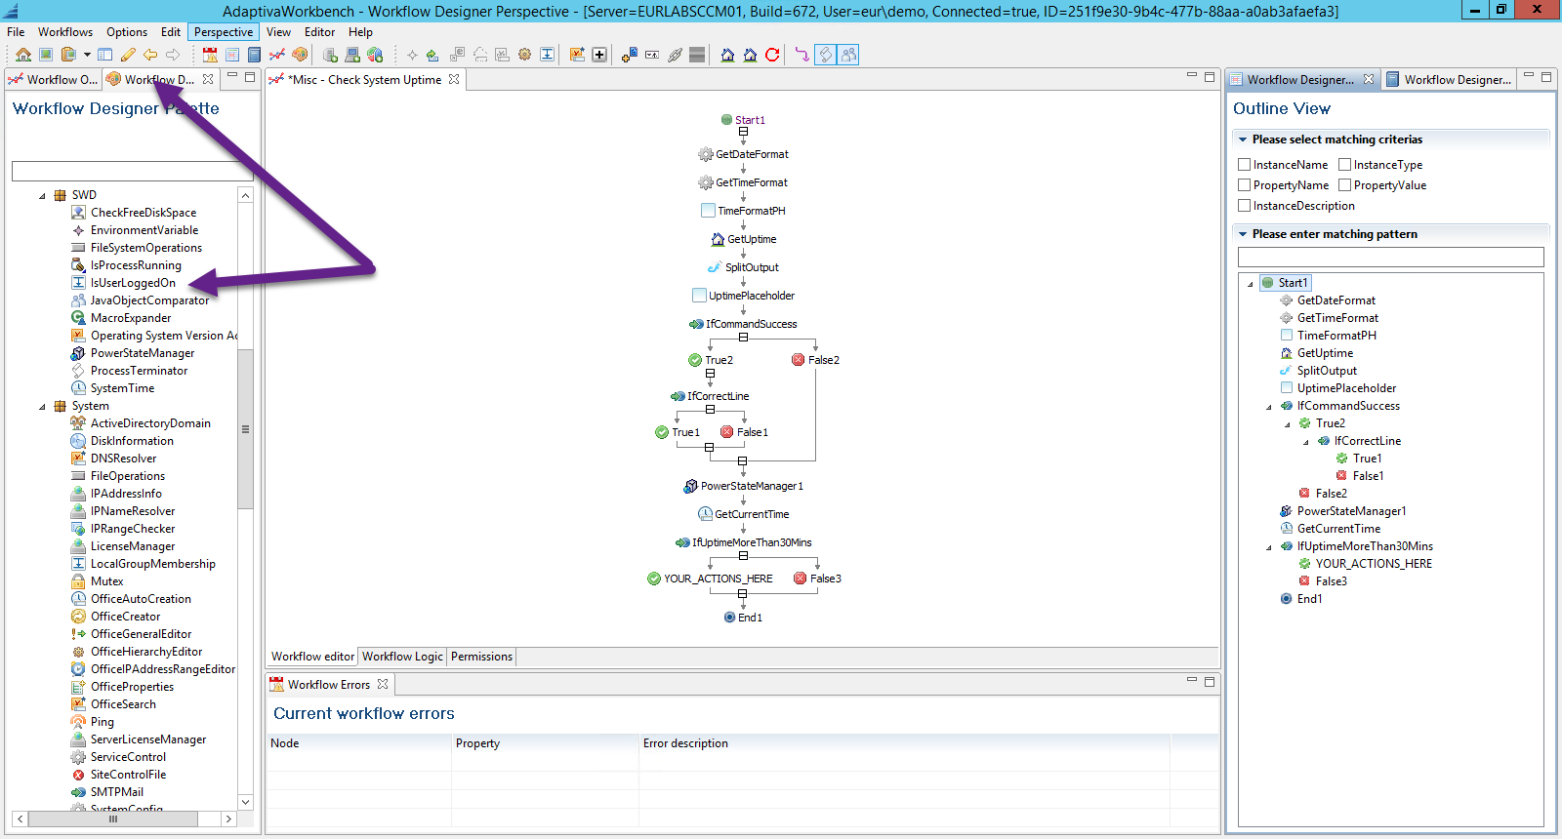Viewport: 1562px width, 839px height.
Task: Switch to the Workflow O... tab
Action: [x=53, y=80]
